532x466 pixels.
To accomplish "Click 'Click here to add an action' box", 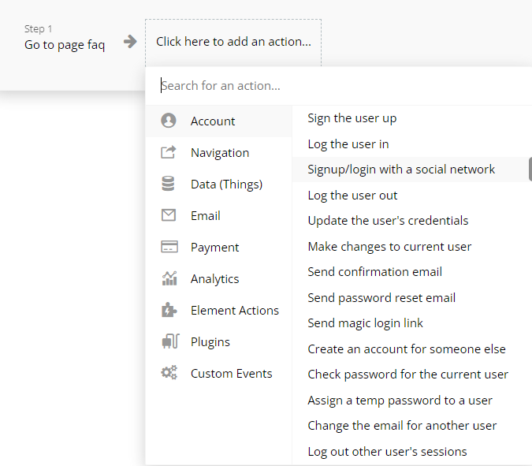I will (233, 42).
